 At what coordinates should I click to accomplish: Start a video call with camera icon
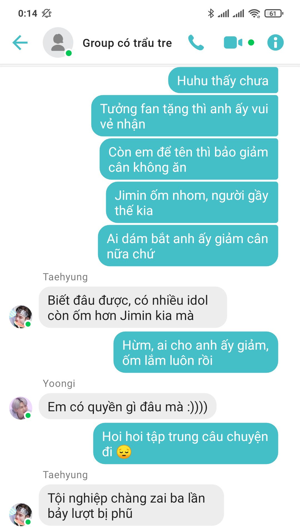click(x=233, y=42)
